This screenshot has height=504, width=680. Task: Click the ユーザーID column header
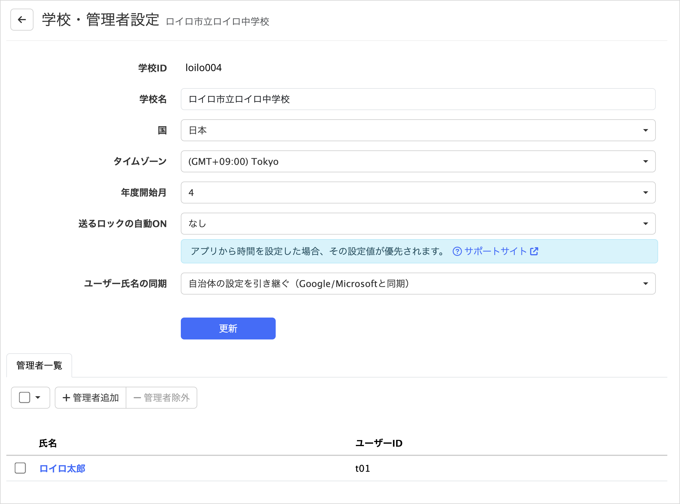click(x=379, y=443)
